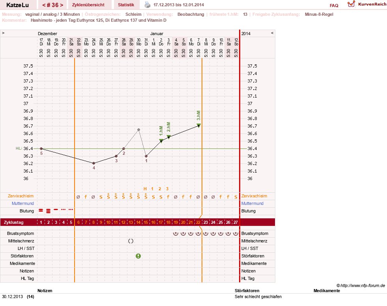Viewport: 387px width, 306px height.
Task: Click the H peak mucus marker
Action: click(x=145, y=189)
